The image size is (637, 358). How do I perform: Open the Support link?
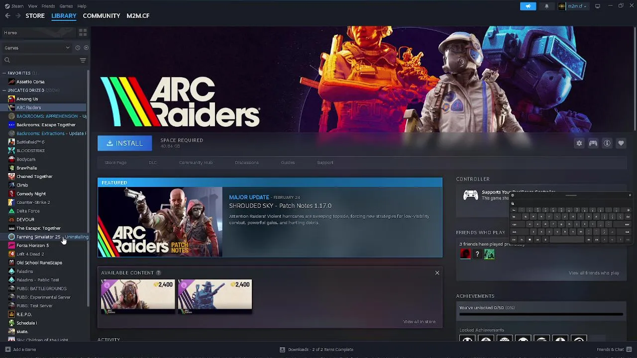tap(325, 163)
